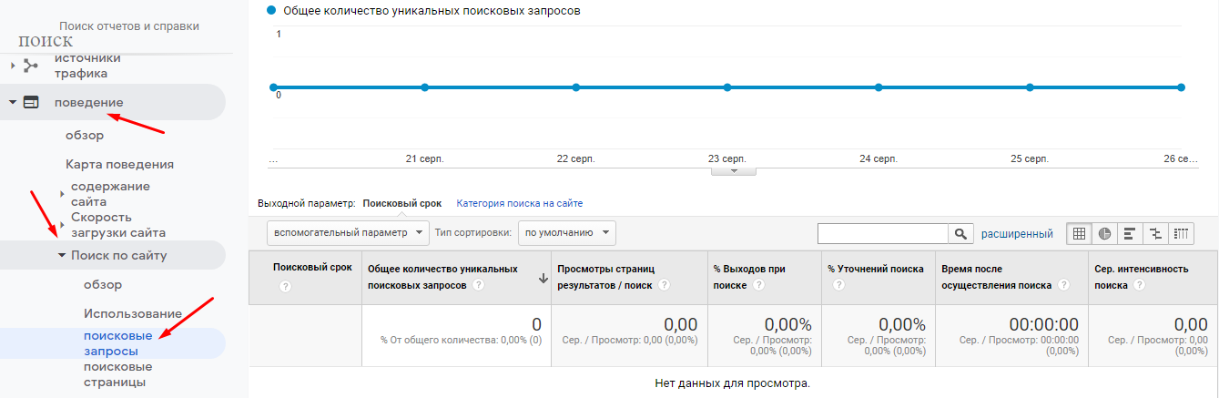Expand the 'Скорость загрузки сайта' submenu
Viewport: 1219px width, 398px height.
click(62, 224)
